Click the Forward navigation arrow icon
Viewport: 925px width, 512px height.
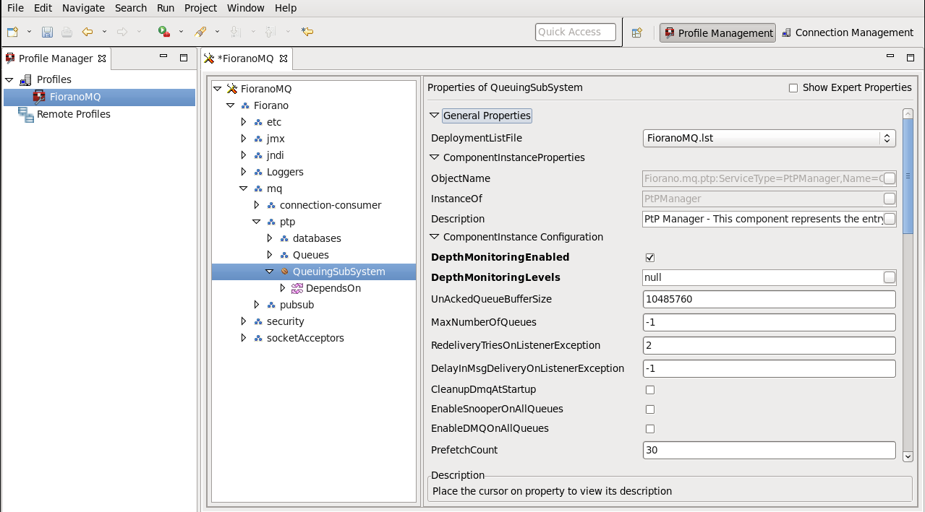pos(122,32)
